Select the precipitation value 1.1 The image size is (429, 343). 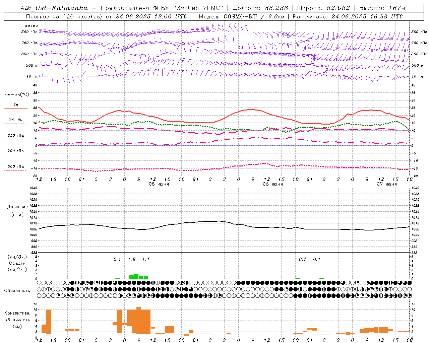tap(146, 259)
